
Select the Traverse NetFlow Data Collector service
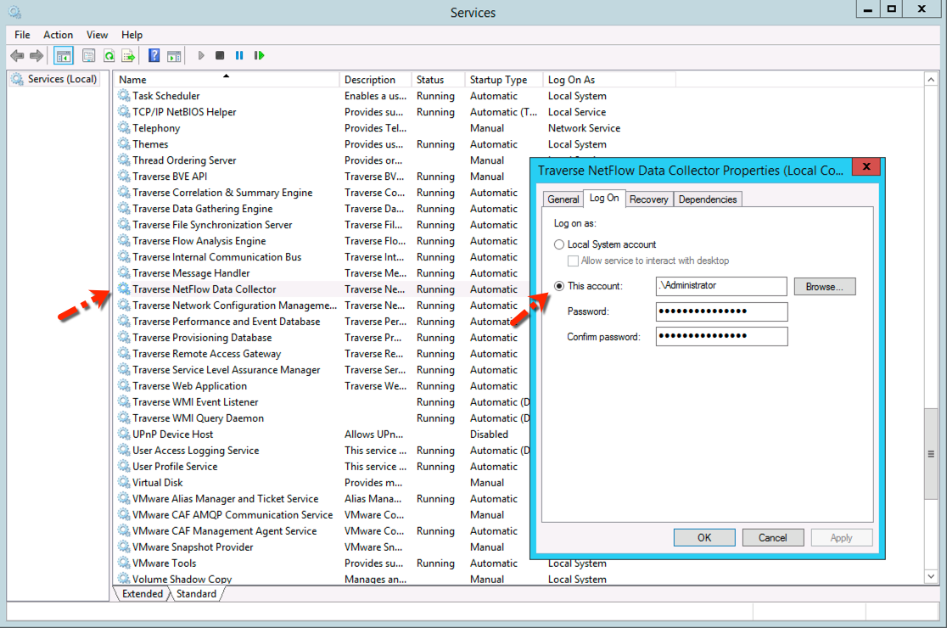205,289
